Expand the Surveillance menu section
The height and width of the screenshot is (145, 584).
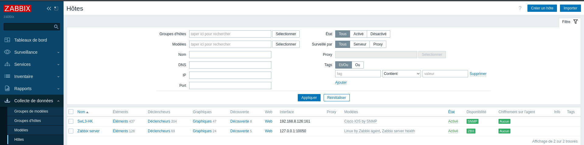point(32,52)
